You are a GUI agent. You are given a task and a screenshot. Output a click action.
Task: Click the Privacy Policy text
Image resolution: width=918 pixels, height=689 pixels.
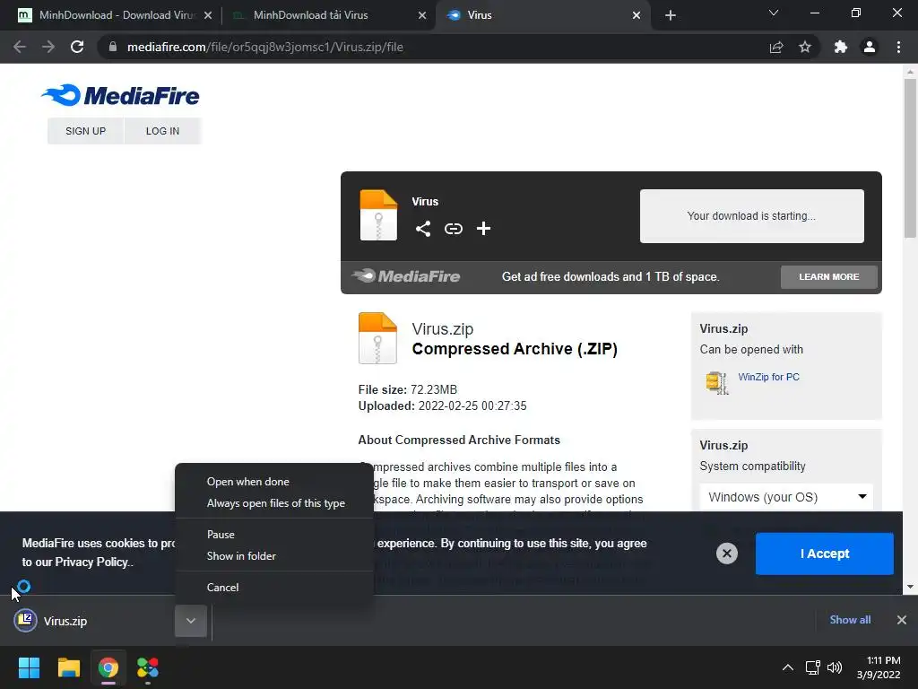(x=93, y=562)
